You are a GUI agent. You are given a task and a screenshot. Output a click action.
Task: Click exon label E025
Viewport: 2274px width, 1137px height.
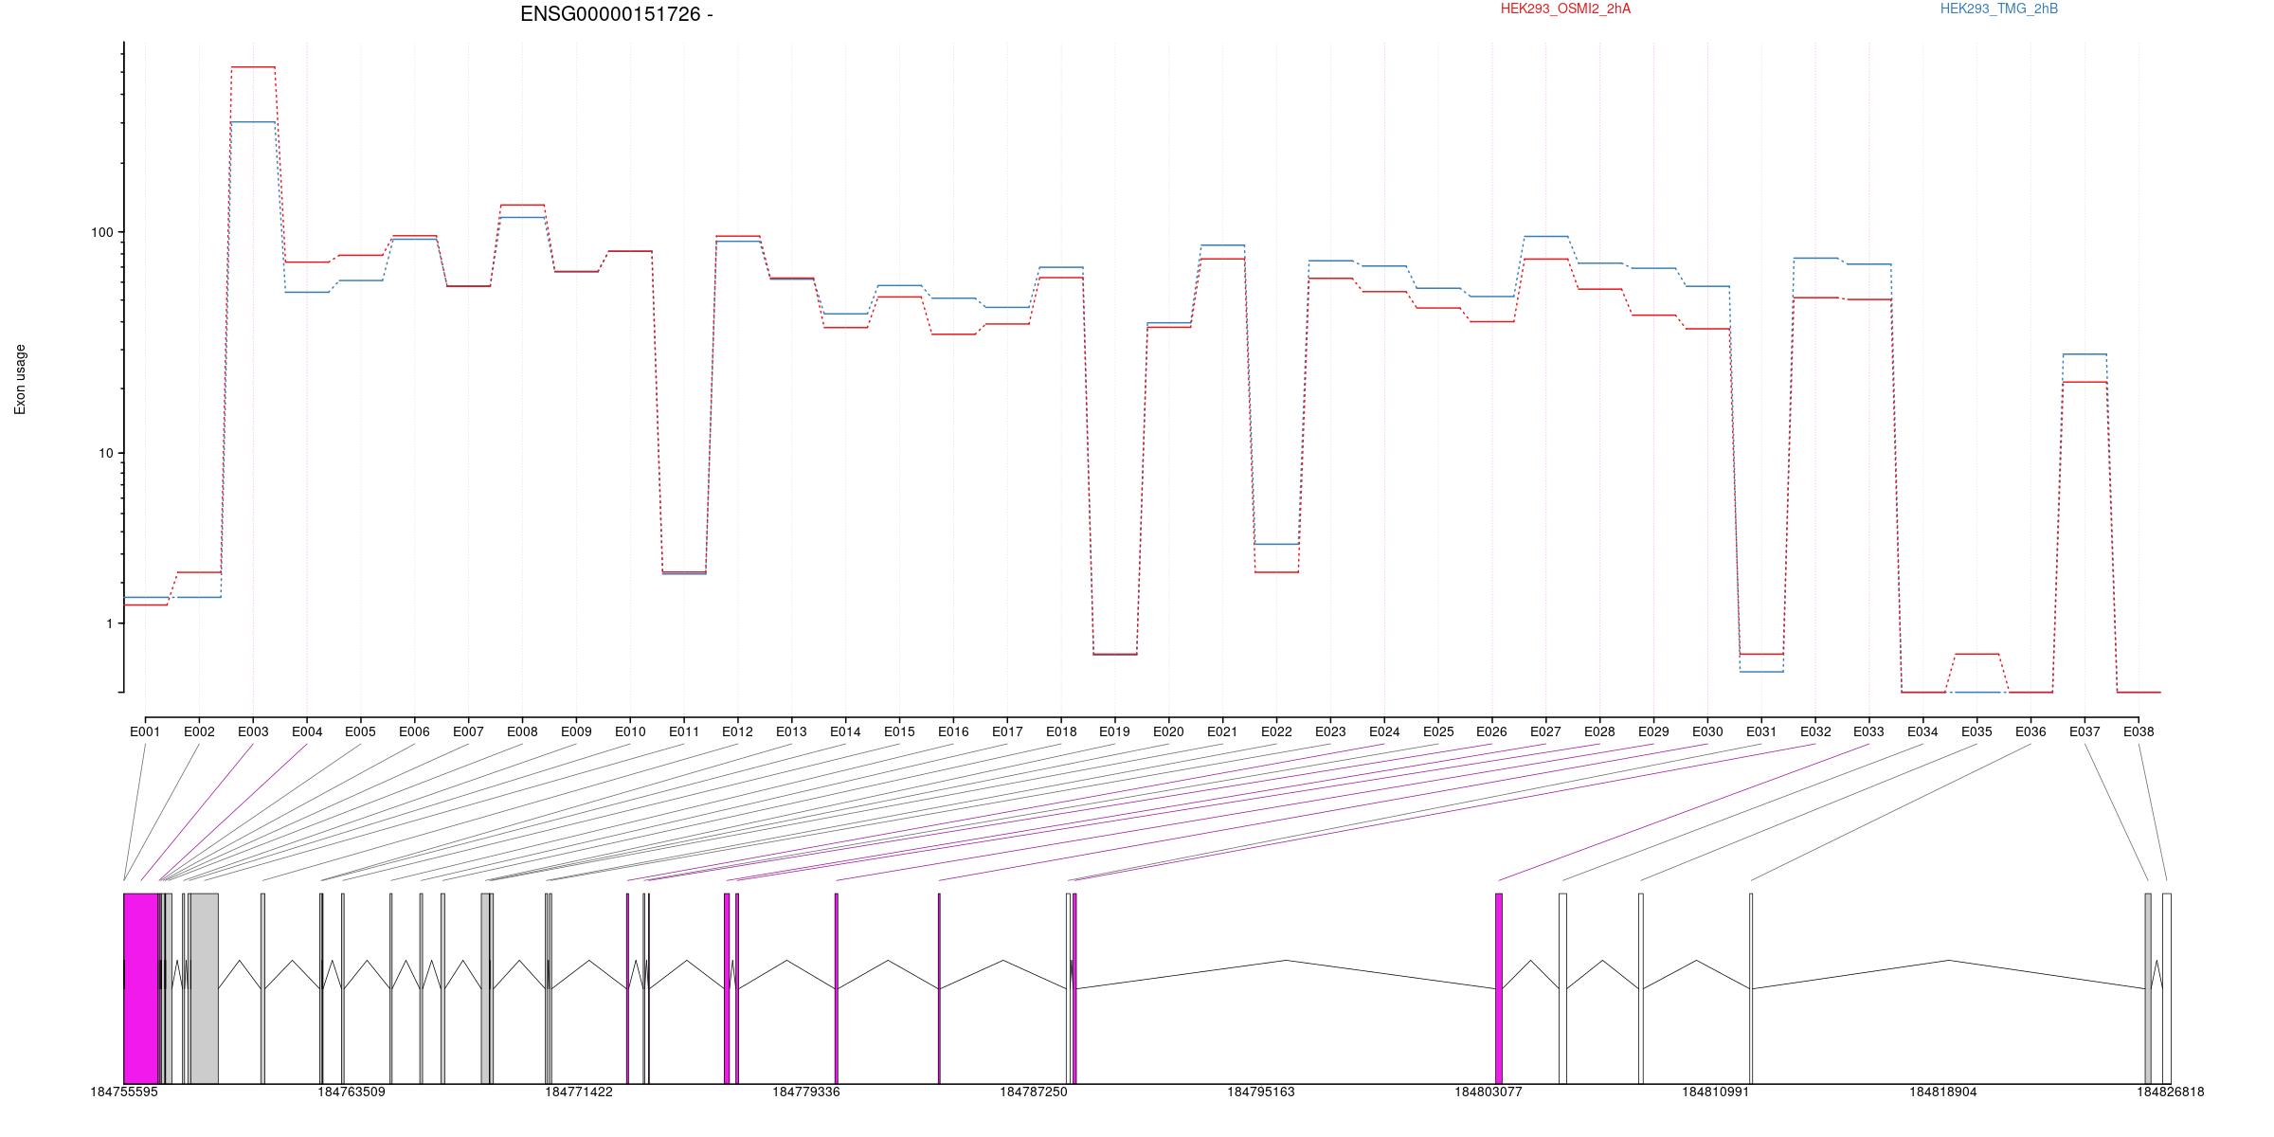(x=1438, y=731)
